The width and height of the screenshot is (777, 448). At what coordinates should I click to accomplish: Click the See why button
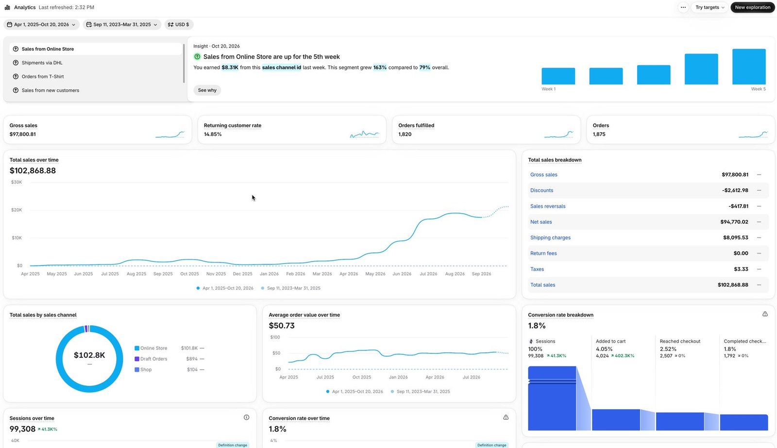[207, 90]
